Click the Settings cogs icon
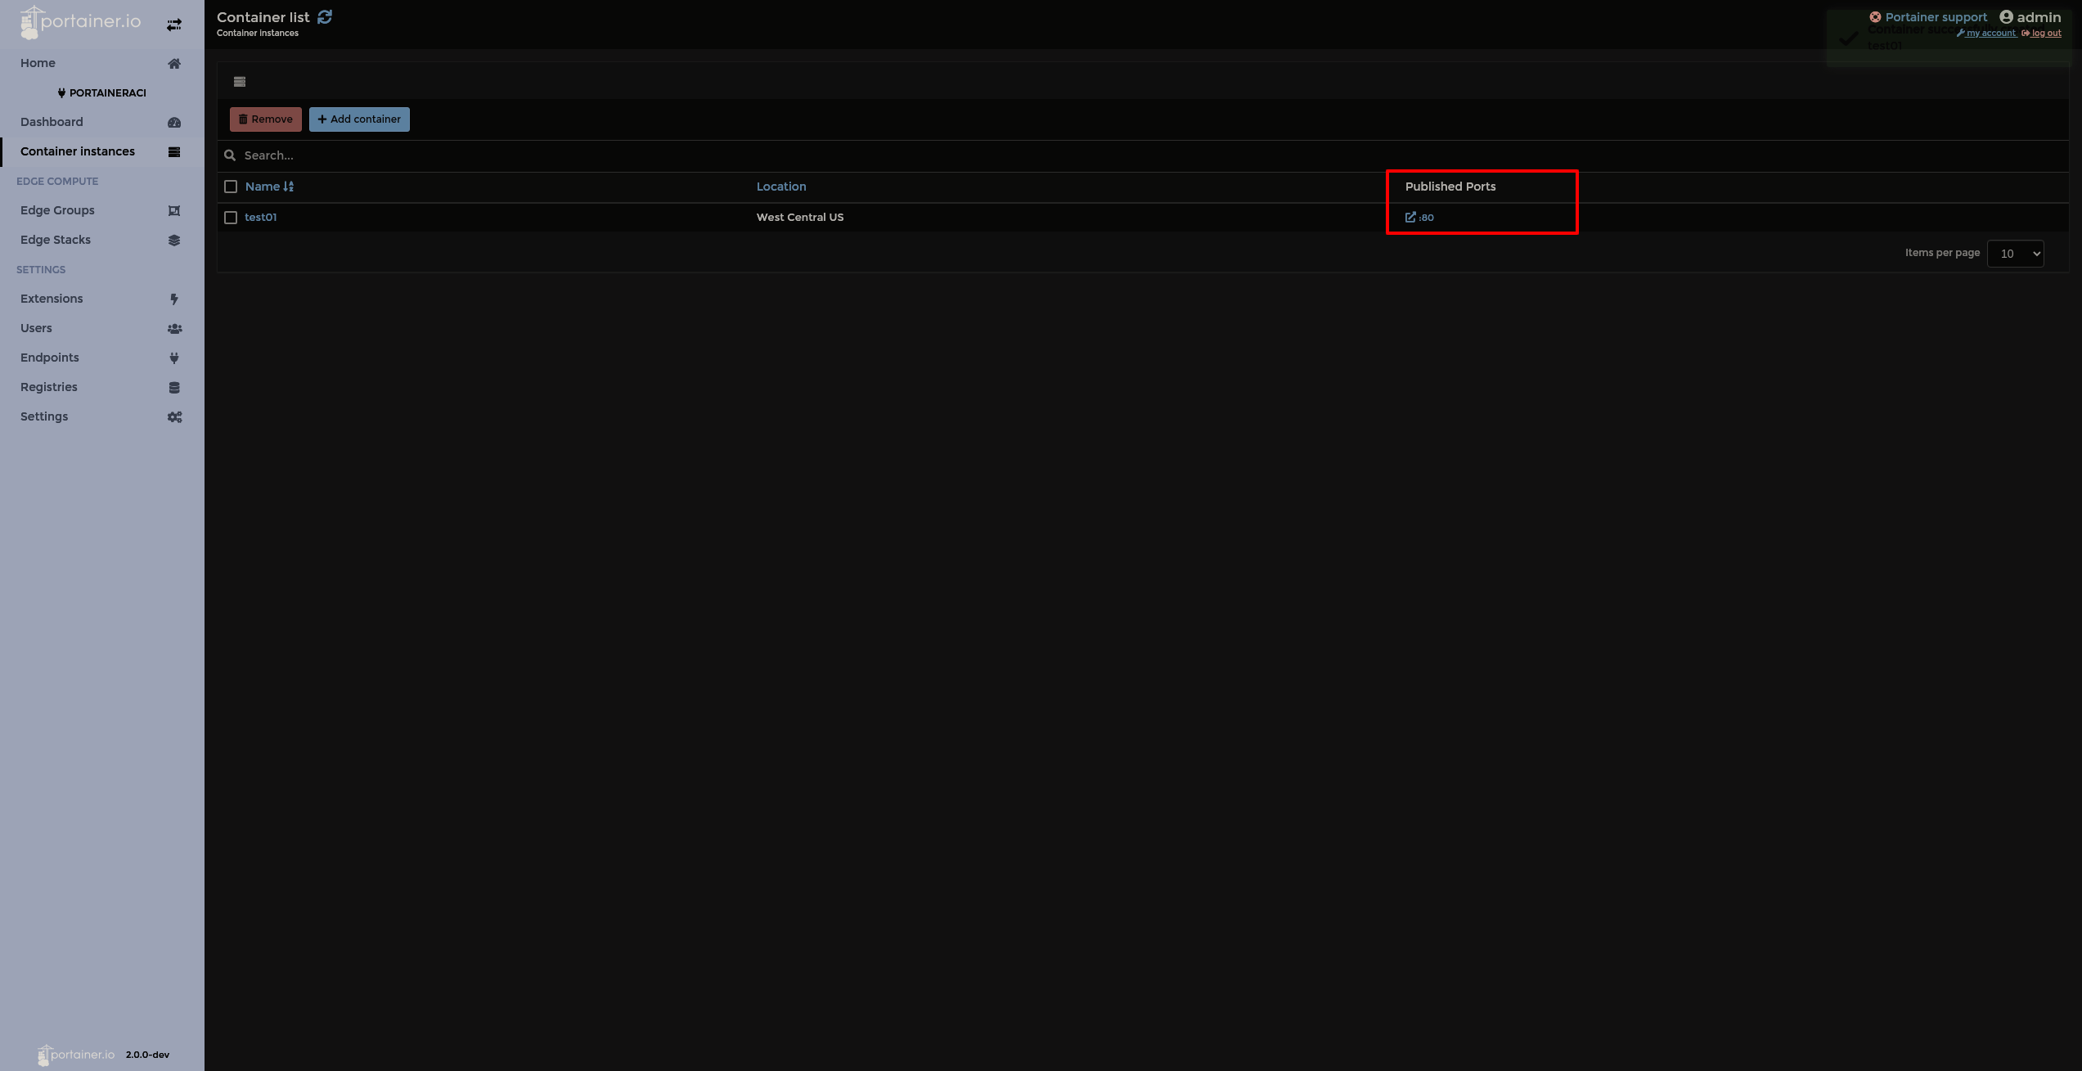 point(174,416)
